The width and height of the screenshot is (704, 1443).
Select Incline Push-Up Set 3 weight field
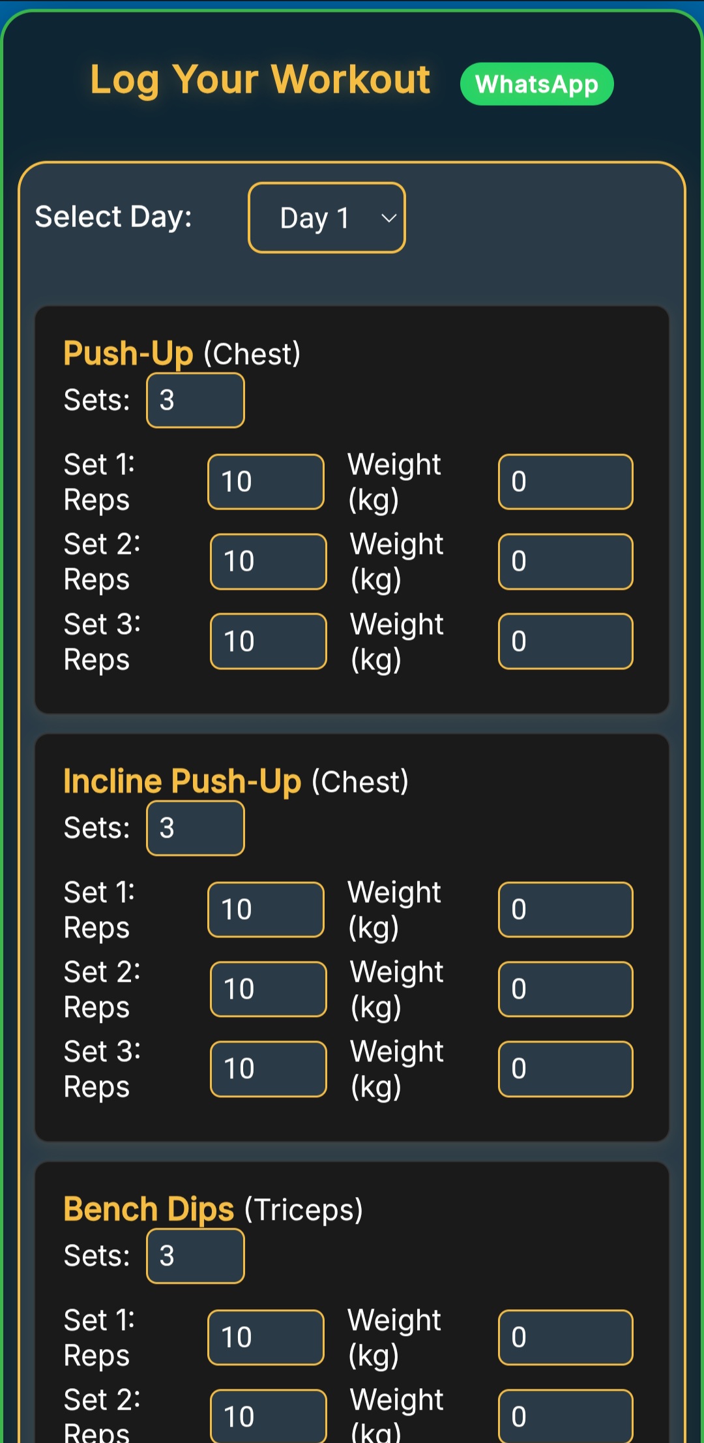(565, 1069)
